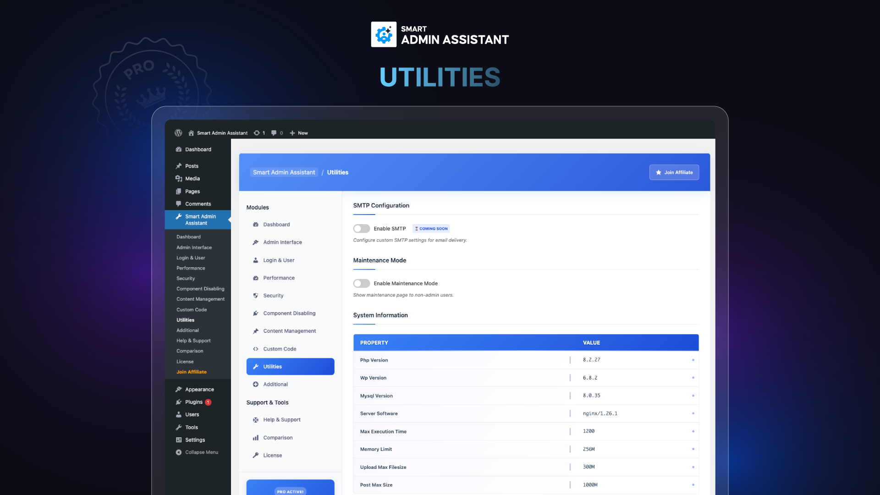Turn on Enable Maintenance Mode toggle
Screen dimensions: 880x495
(361, 283)
